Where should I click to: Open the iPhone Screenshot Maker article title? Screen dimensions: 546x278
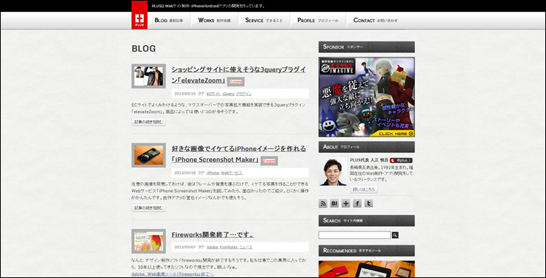(239, 154)
